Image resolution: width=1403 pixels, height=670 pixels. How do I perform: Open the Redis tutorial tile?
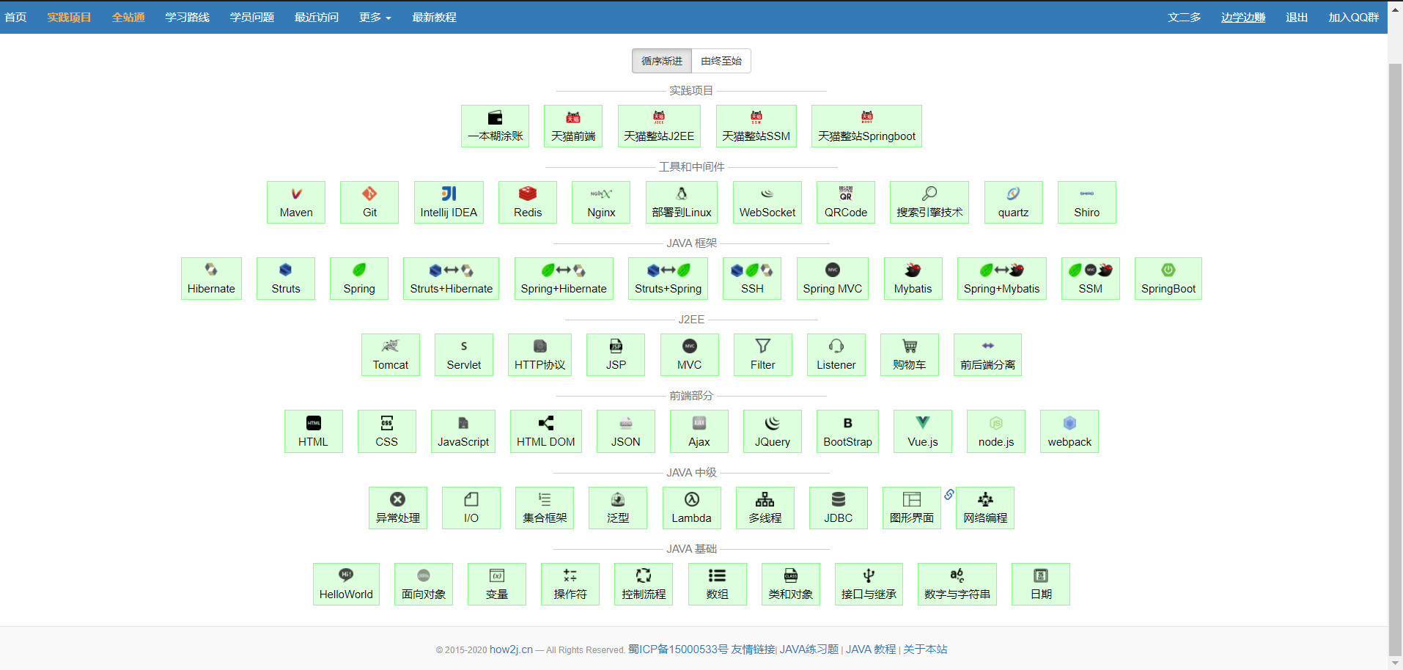pos(528,202)
